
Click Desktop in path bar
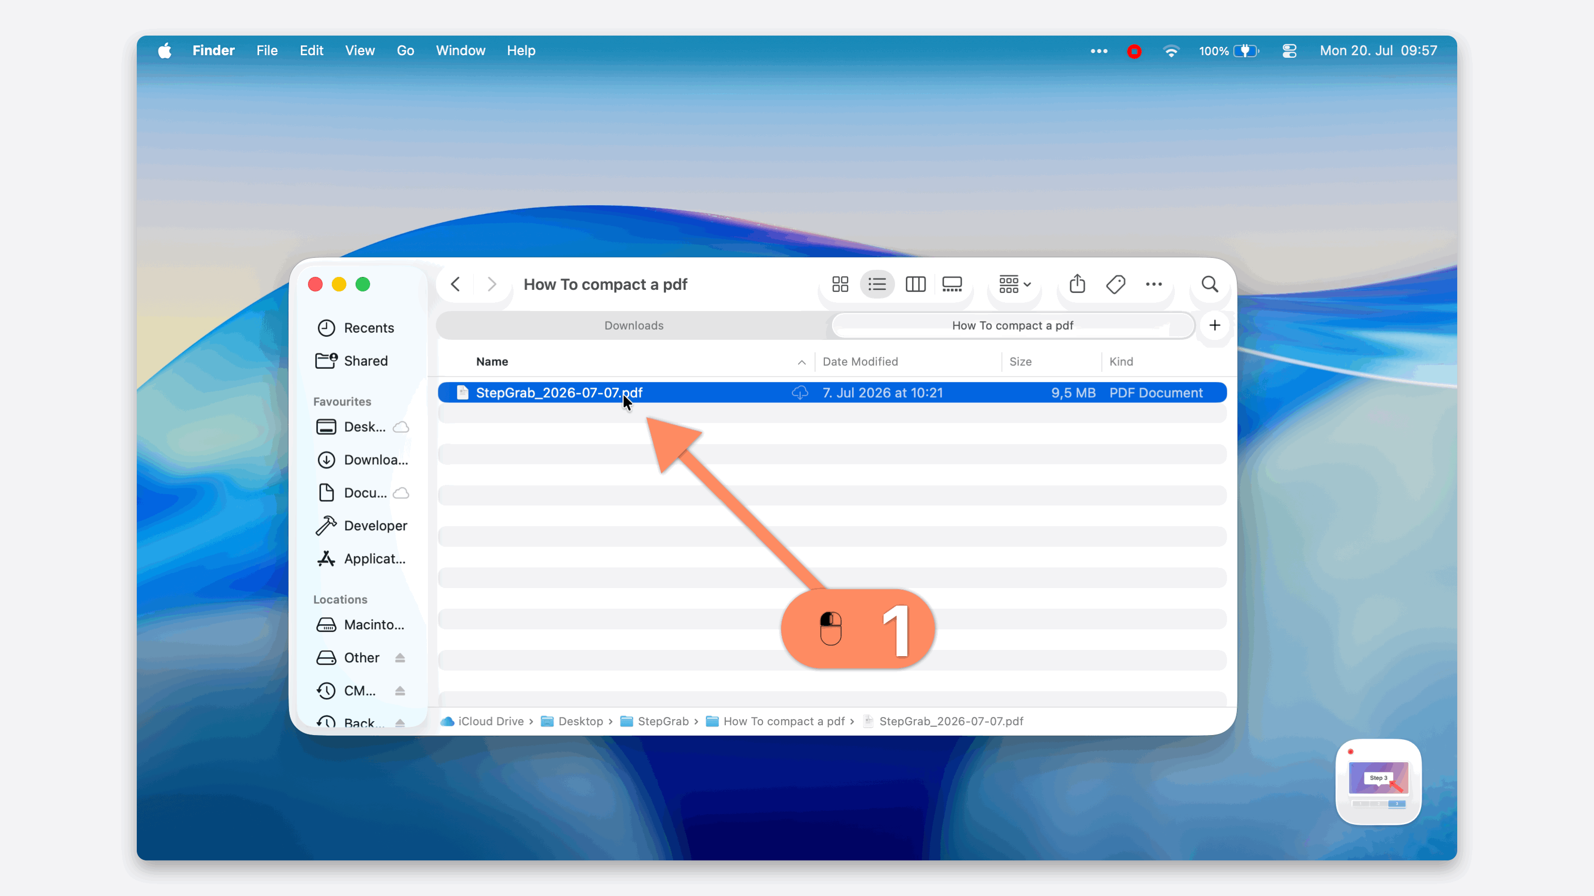coord(572,721)
